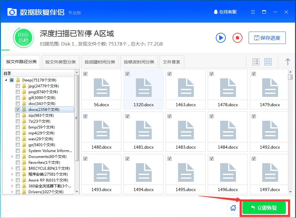Image resolution: width=296 pixels, height=218 pixels.
Task: Click the 1463.docx file thumbnail
Action: [x=185, y=89]
